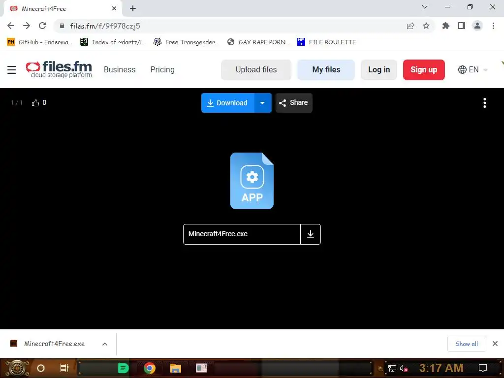Image resolution: width=504 pixels, height=378 pixels.
Task: Click the red Sign up button
Action: (x=424, y=70)
